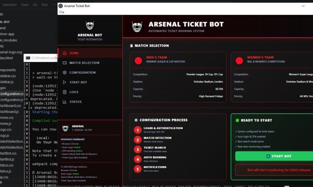Select the Men's Team red circle
313x187 pixels.
pos(138,61)
